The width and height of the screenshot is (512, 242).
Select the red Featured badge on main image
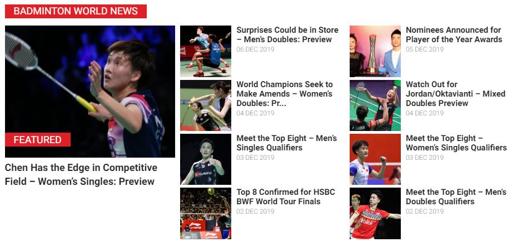[38, 139]
